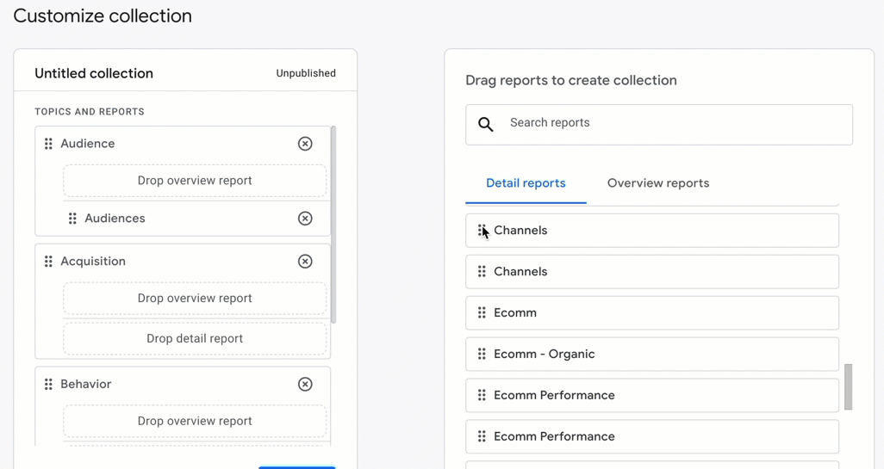Click the Acquisition topic drag handle
The width and height of the screenshot is (884, 469).
pos(48,262)
